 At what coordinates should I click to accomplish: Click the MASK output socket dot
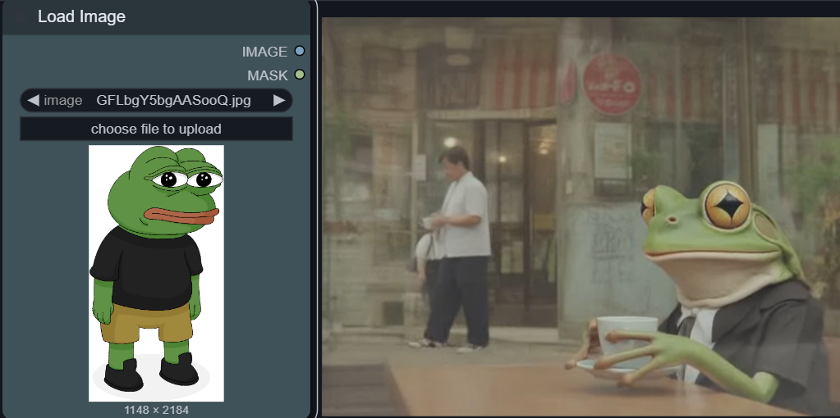coord(300,75)
